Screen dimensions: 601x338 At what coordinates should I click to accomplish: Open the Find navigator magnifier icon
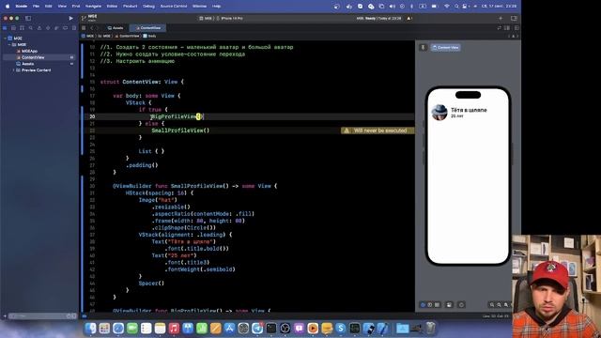[31, 28]
